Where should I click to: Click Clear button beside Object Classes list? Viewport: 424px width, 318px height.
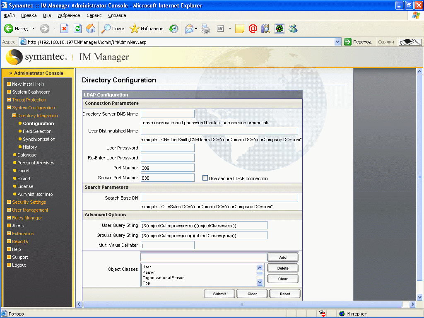[x=282, y=279]
